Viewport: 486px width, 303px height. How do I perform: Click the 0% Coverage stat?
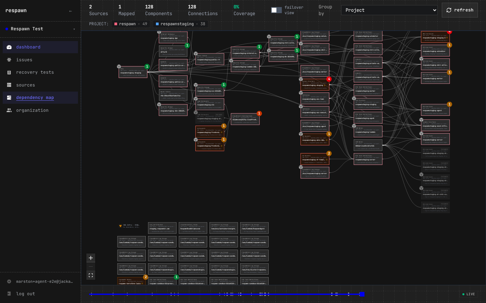(244, 10)
